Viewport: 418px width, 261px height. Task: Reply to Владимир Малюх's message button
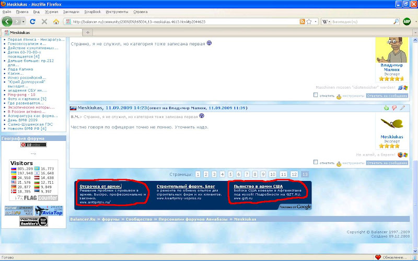387,96
